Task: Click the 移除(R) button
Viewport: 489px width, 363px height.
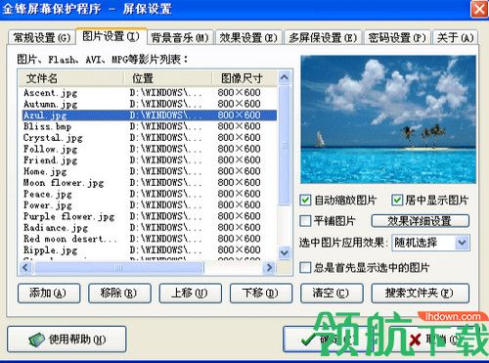Action: coord(119,293)
